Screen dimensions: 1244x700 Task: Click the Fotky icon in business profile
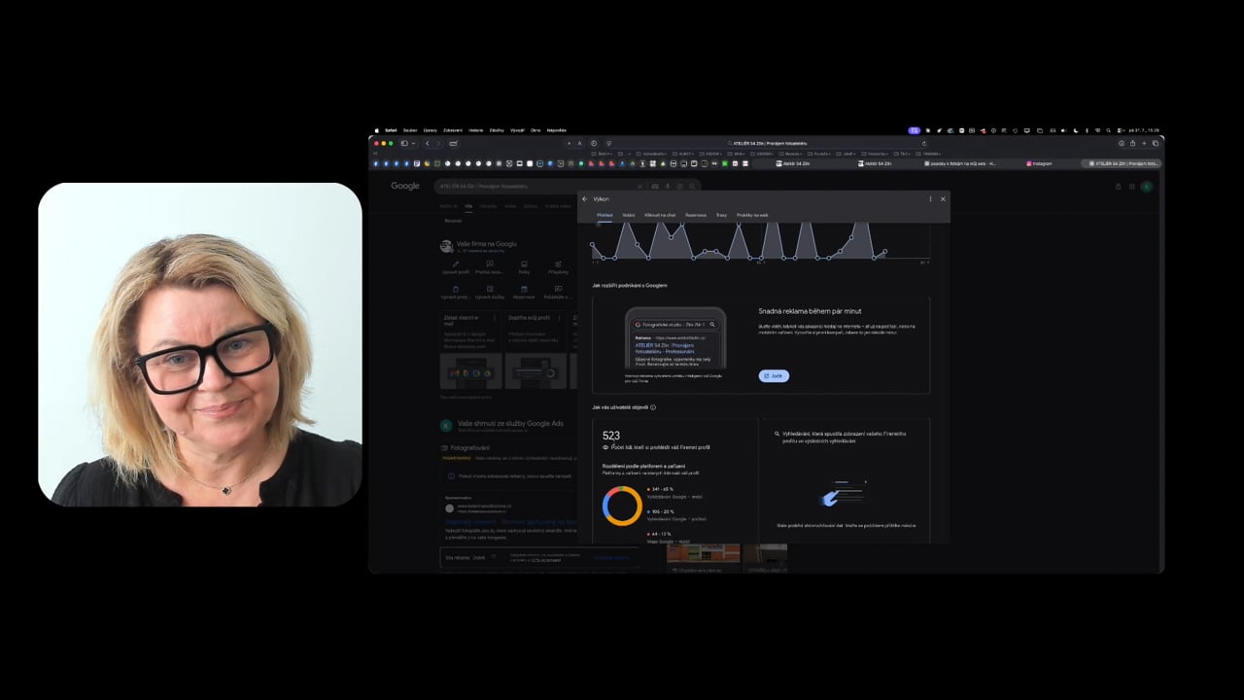click(x=524, y=263)
